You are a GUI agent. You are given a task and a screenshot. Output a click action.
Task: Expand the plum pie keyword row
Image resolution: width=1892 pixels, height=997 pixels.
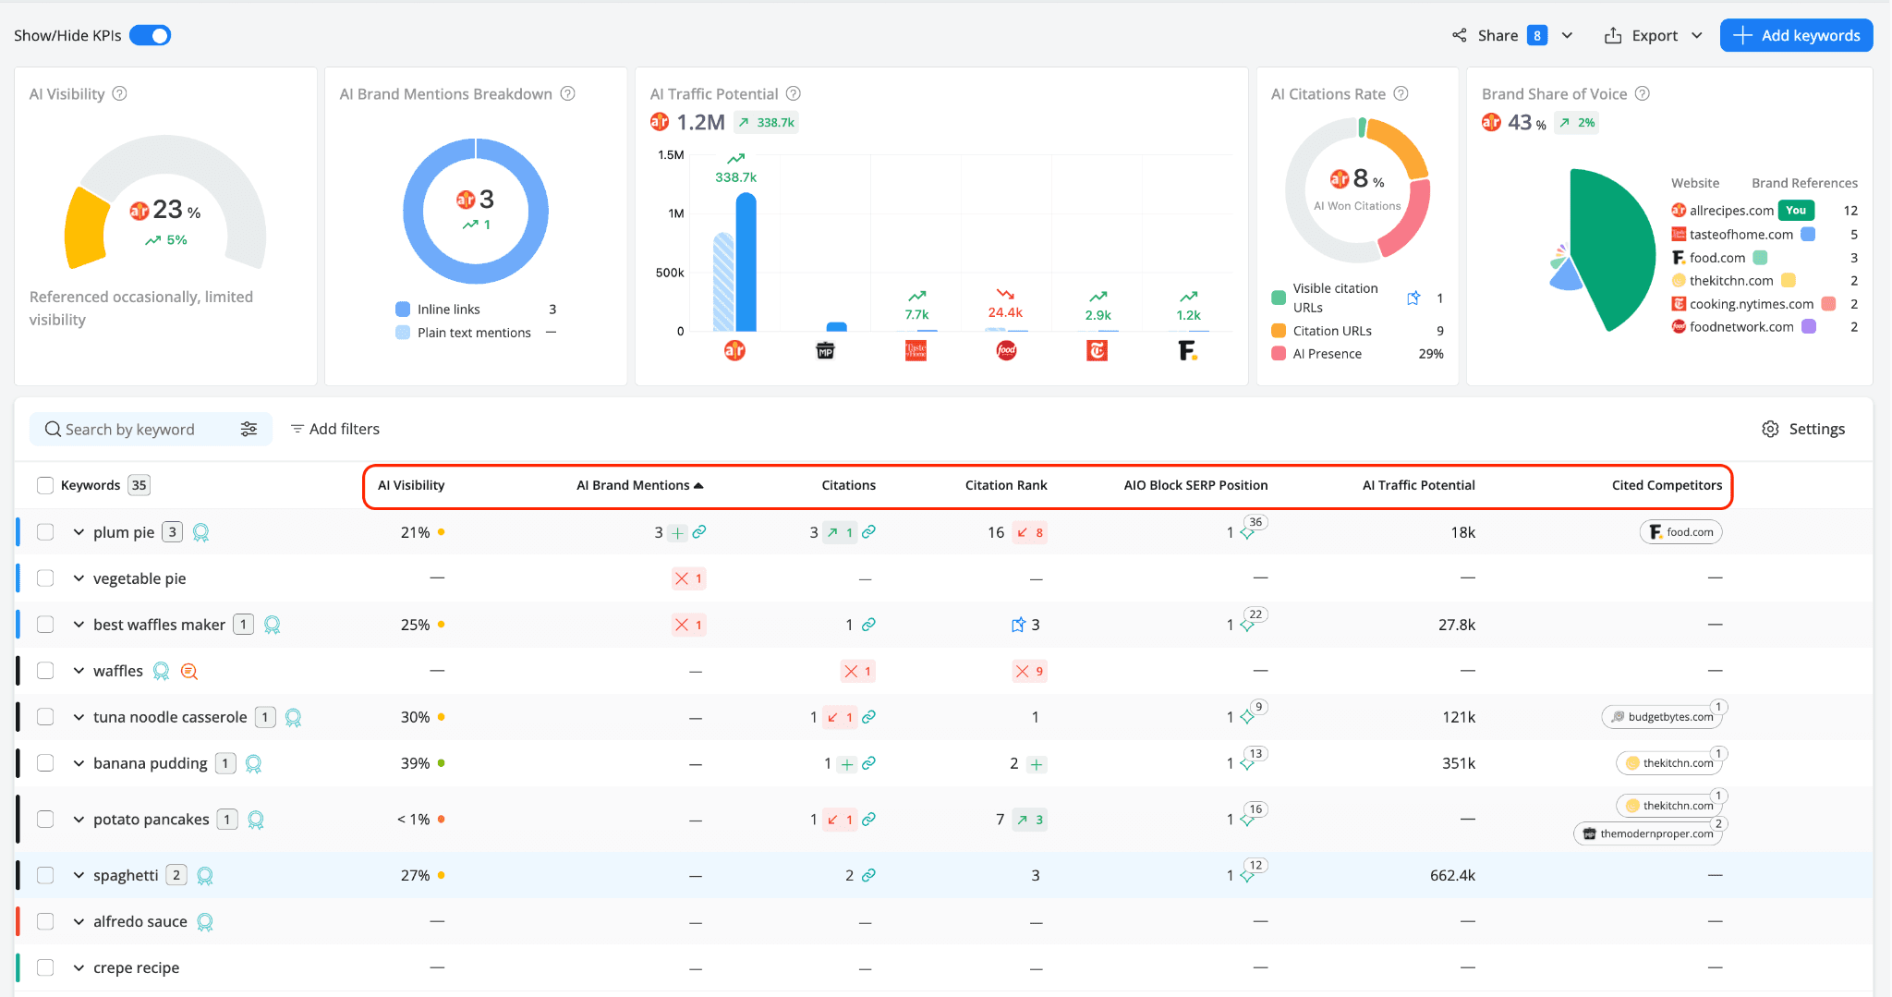(x=78, y=532)
